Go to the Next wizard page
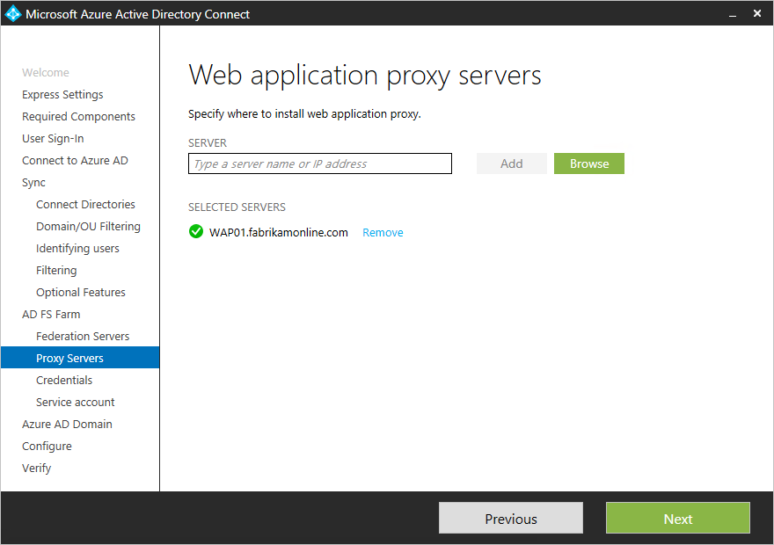Viewport: 774px width, 545px height. coord(678,518)
